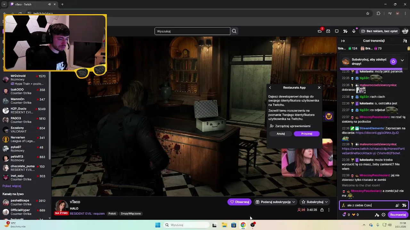Send message with Rozmawiaj button
Viewport: 410px width, 230px height.
tap(398, 215)
